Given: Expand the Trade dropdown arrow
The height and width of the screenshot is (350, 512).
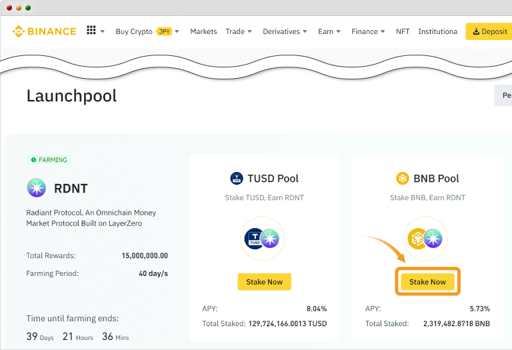Looking at the screenshot, I should pyautogui.click(x=249, y=31).
